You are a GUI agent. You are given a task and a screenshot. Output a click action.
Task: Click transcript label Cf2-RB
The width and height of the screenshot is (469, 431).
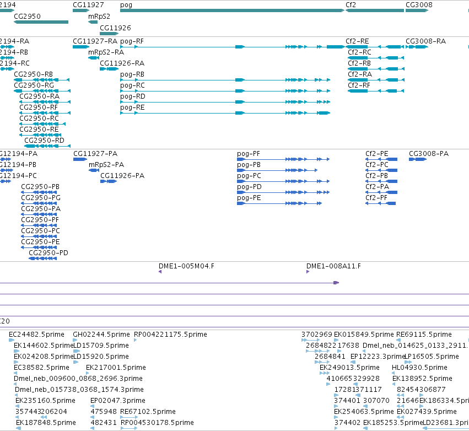point(359,63)
